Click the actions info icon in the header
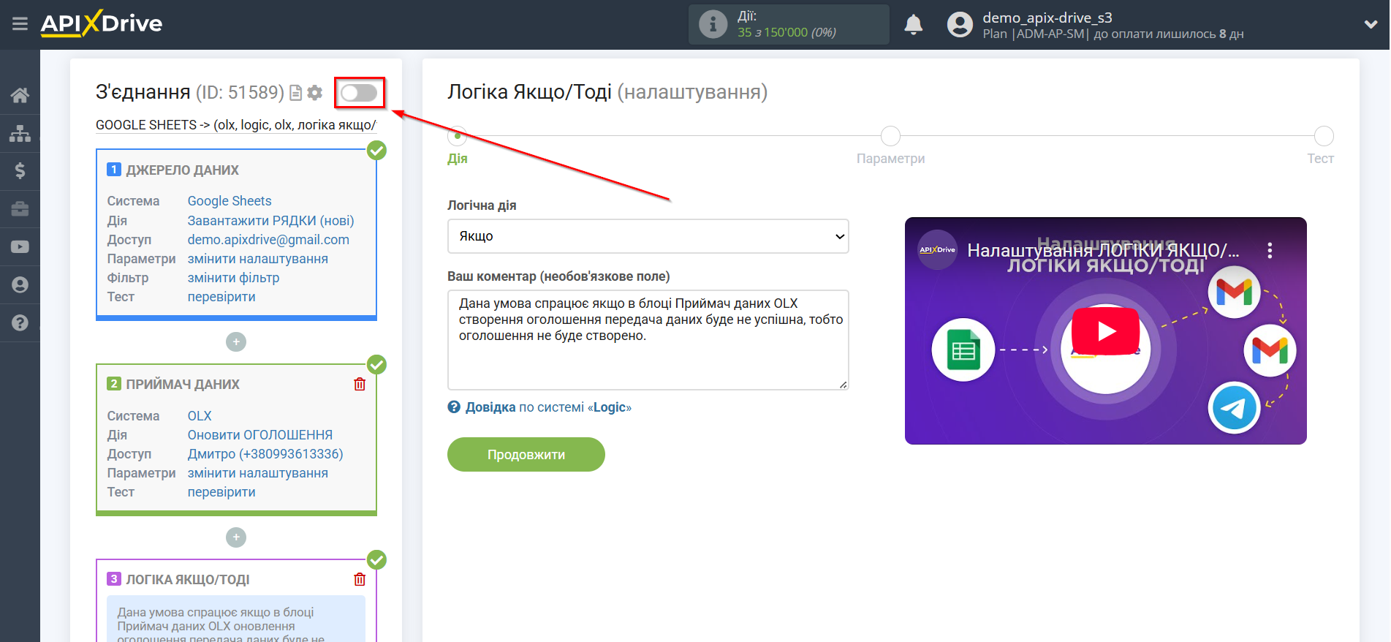This screenshot has width=1391, height=642. pos(713,24)
